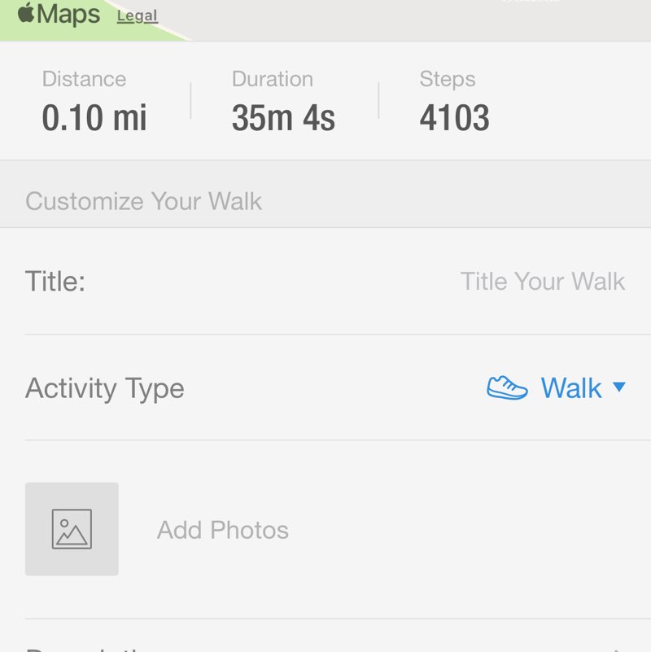Select the 0.10 mi distance value

(x=94, y=118)
